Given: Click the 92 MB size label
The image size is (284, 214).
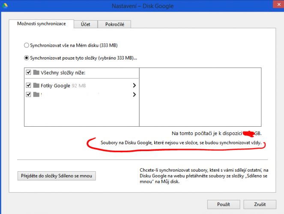Looking at the screenshot, I should [x=79, y=86].
